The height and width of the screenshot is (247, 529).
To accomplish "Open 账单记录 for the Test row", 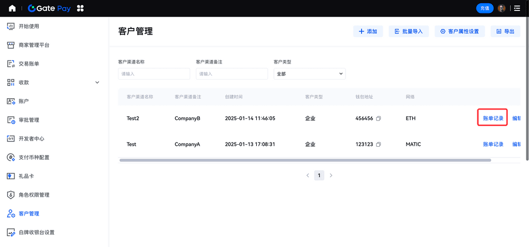I will 493,144.
